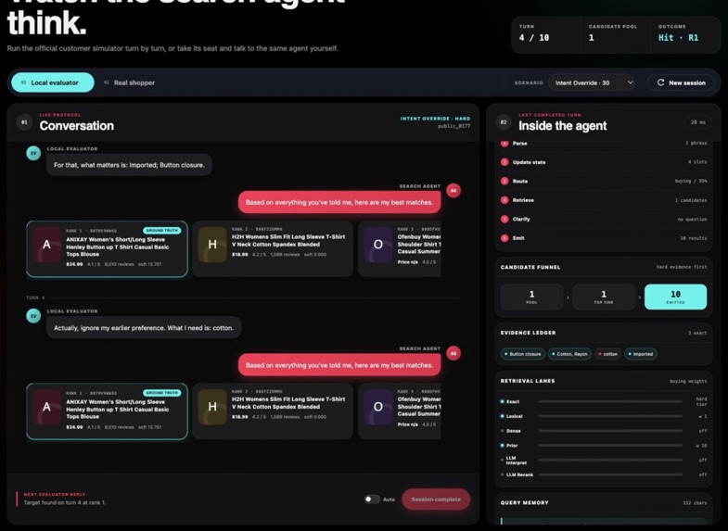Open the H2H card thumbnail above the Turn 4 divider
Image resolution: width=728 pixels, height=531 pixels.
[212, 245]
